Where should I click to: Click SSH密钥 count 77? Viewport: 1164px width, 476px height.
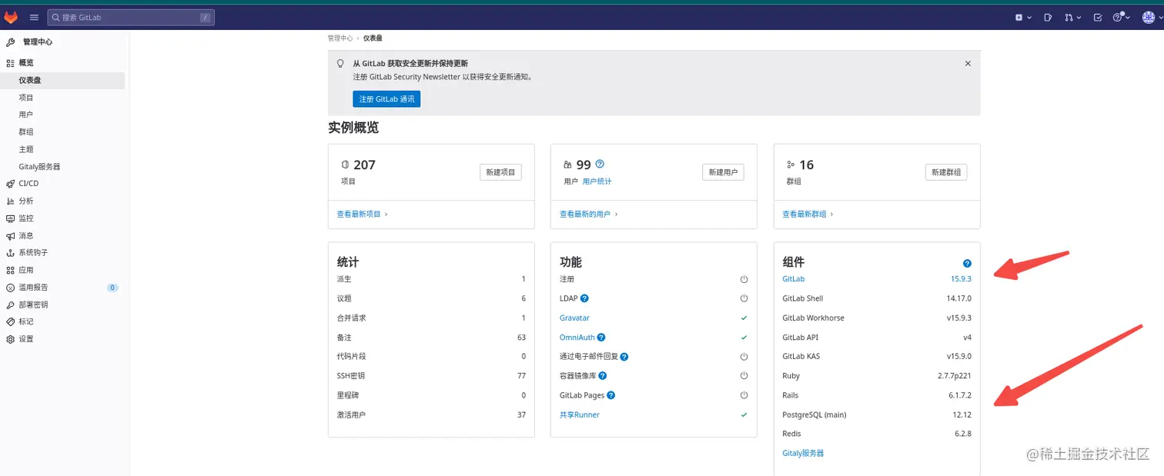coord(522,376)
